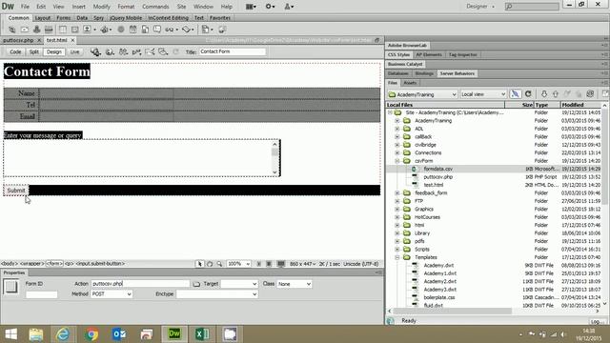Open the Modify menu
This screenshot has width=610, height=343.
101,7
